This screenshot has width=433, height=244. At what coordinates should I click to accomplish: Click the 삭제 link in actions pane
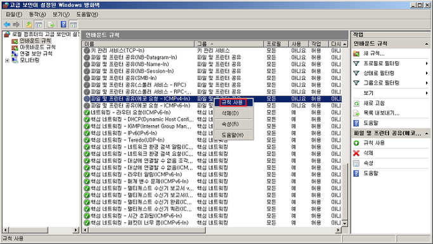368,153
